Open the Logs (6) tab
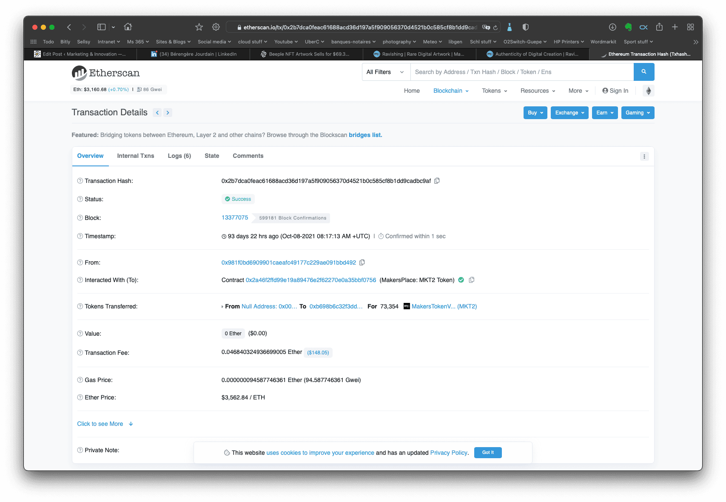The height and width of the screenshot is (502, 726). (x=179, y=156)
